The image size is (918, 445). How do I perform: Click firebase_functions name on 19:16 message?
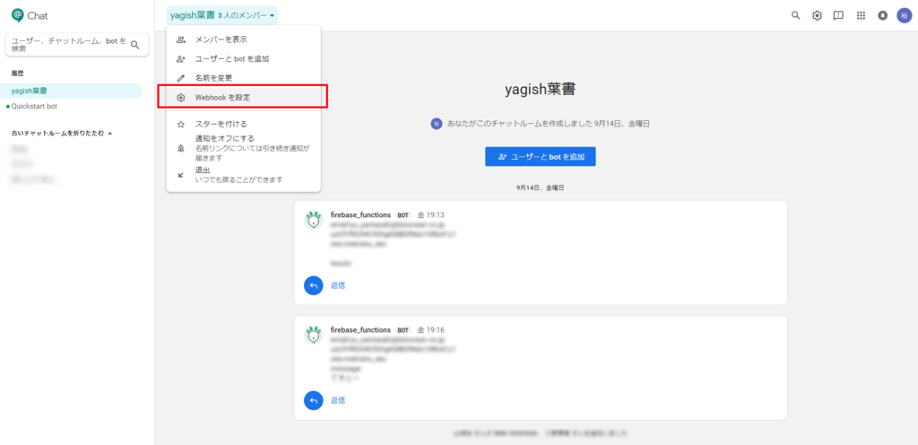coord(360,329)
